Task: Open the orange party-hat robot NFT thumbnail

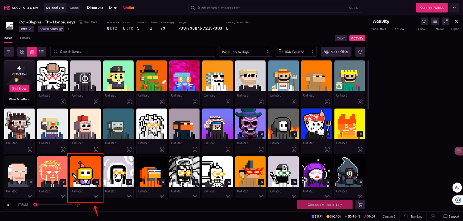Action: (x=85, y=171)
